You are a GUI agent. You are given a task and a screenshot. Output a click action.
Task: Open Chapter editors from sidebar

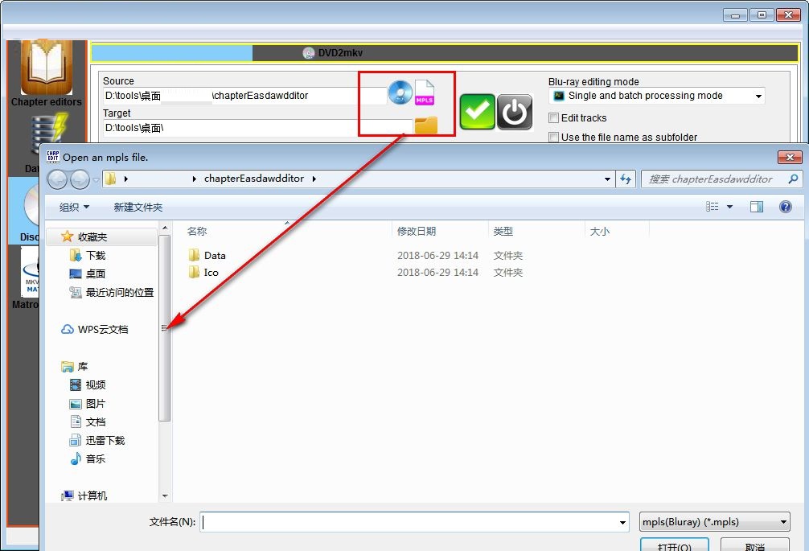coord(47,74)
